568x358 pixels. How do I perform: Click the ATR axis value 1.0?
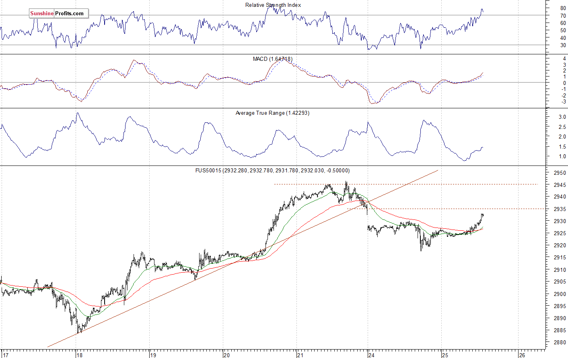pos(562,156)
